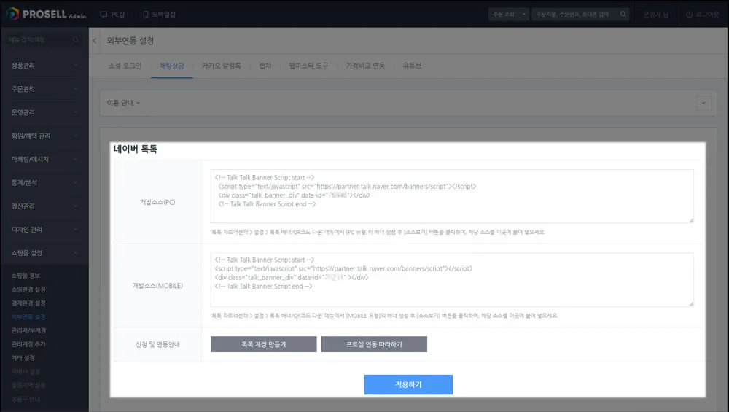The height and width of the screenshot is (412, 729).
Task: Switch to the 채팅상담 tab
Action: [171, 66]
